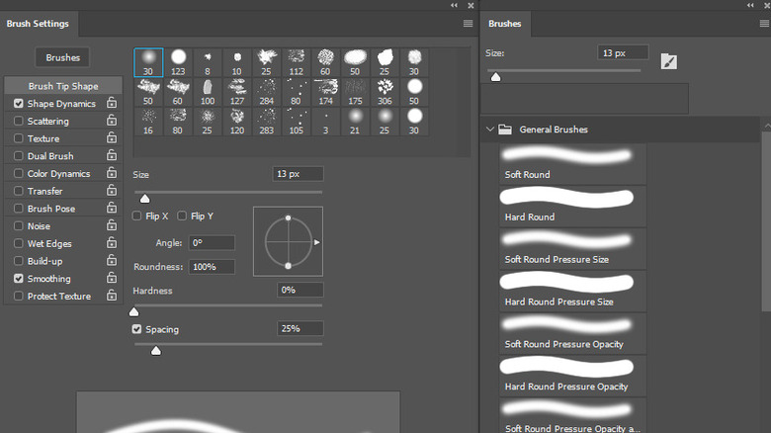Switch to the Brush Settings tab

pos(37,23)
